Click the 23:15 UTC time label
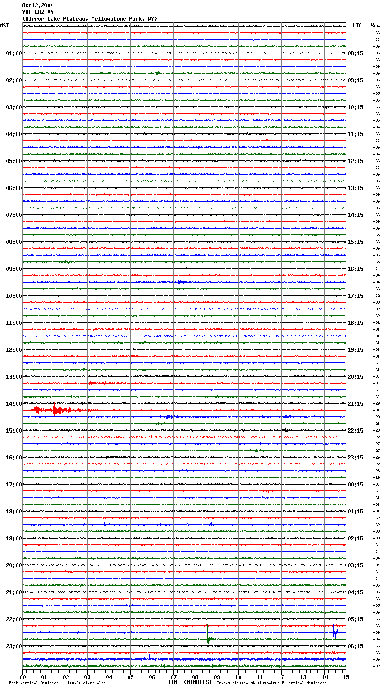This screenshot has height=689, width=382. pos(355,458)
